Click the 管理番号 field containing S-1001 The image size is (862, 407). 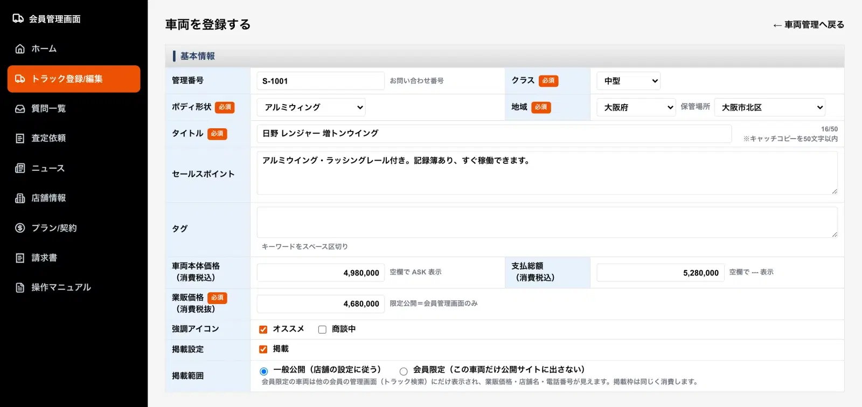pos(321,81)
